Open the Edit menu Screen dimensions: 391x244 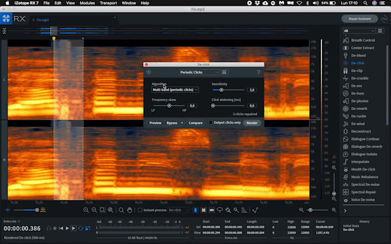pyautogui.click(x=58, y=3)
